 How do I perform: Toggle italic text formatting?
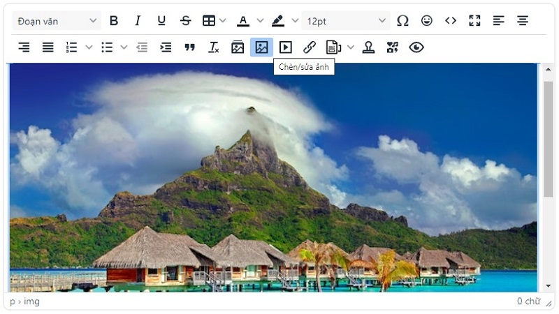[x=138, y=21]
